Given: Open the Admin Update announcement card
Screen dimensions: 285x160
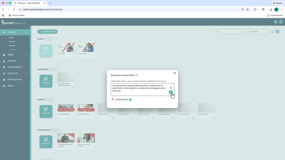Looking at the screenshot, I should point(66,141).
